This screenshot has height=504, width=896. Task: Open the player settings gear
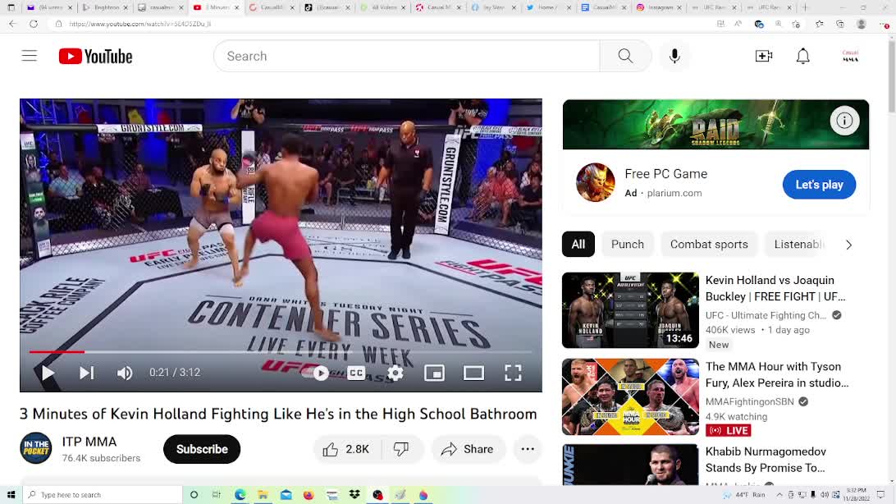tap(395, 373)
